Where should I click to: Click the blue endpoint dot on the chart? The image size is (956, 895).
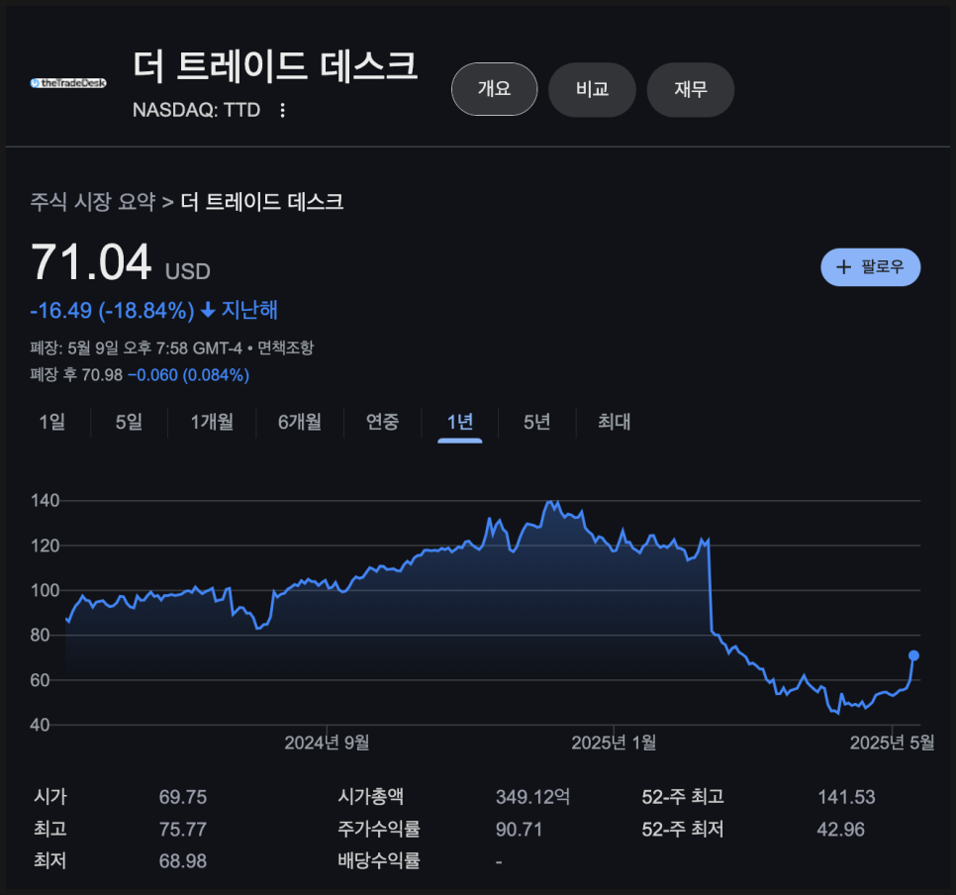point(913,655)
